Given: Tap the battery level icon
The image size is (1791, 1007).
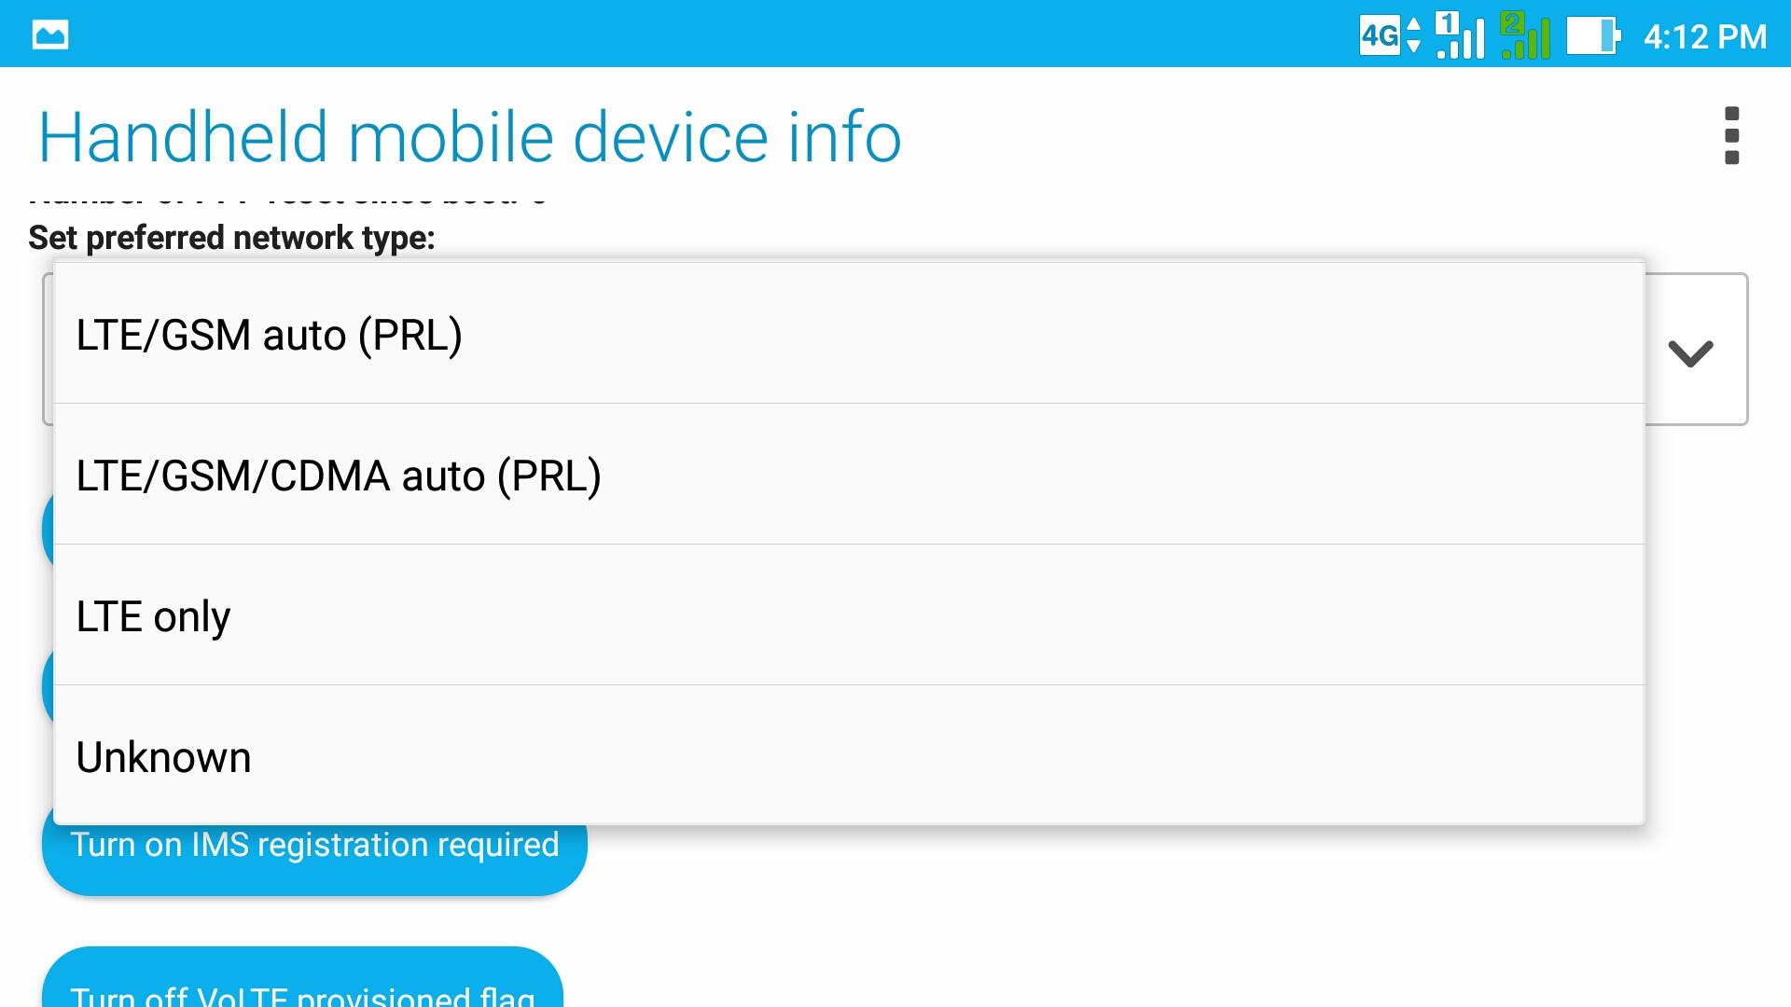Looking at the screenshot, I should [x=1593, y=35].
